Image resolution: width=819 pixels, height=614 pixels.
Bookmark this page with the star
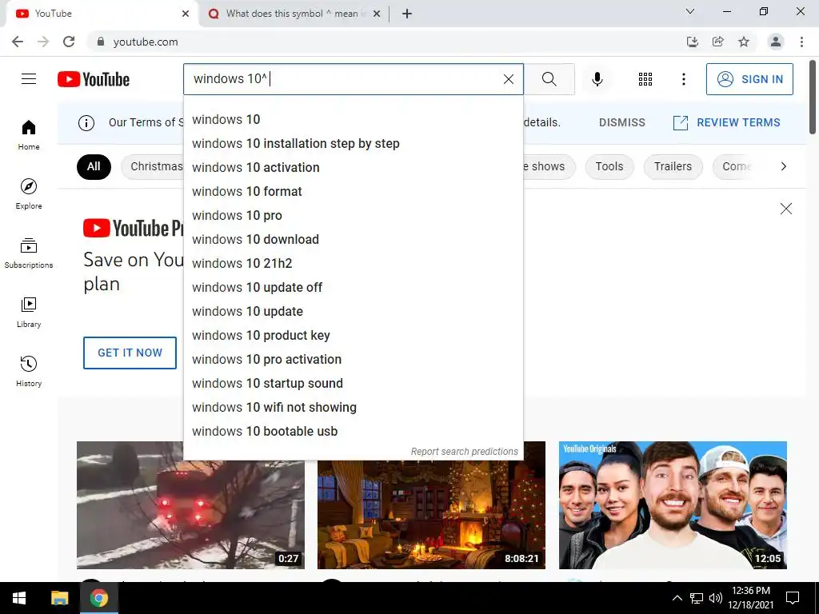point(744,42)
